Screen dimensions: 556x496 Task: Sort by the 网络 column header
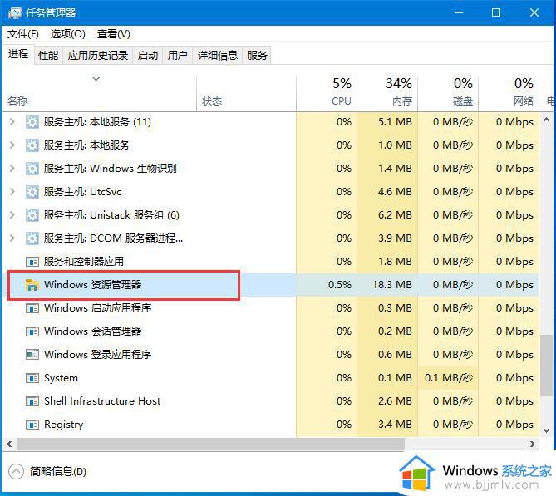point(509,93)
